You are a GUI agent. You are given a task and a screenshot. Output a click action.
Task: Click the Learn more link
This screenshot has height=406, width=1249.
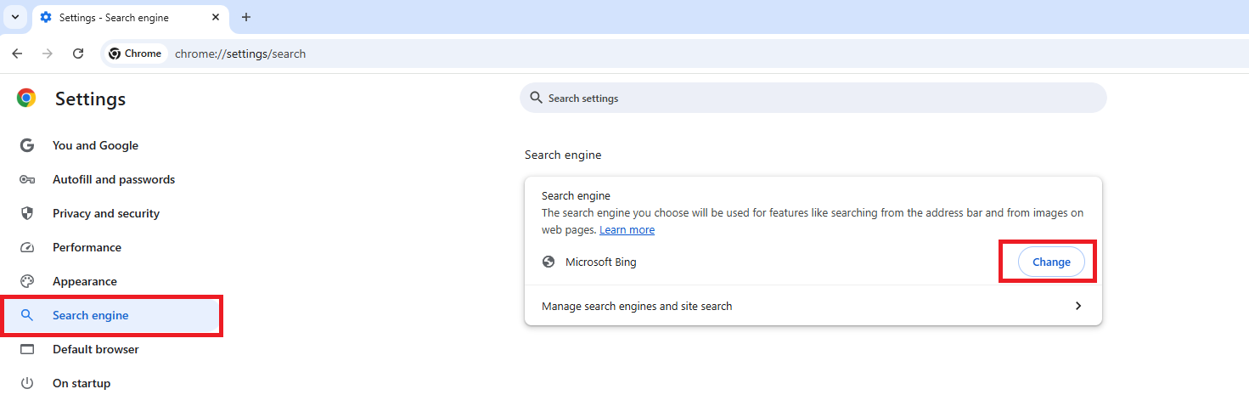[x=627, y=230]
